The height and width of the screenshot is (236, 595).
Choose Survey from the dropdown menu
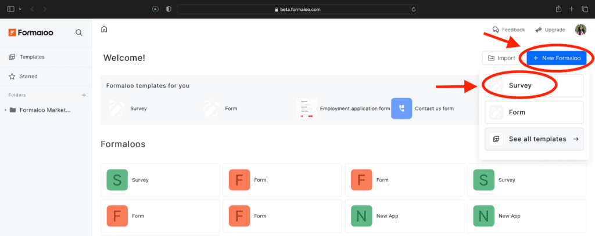tap(534, 86)
